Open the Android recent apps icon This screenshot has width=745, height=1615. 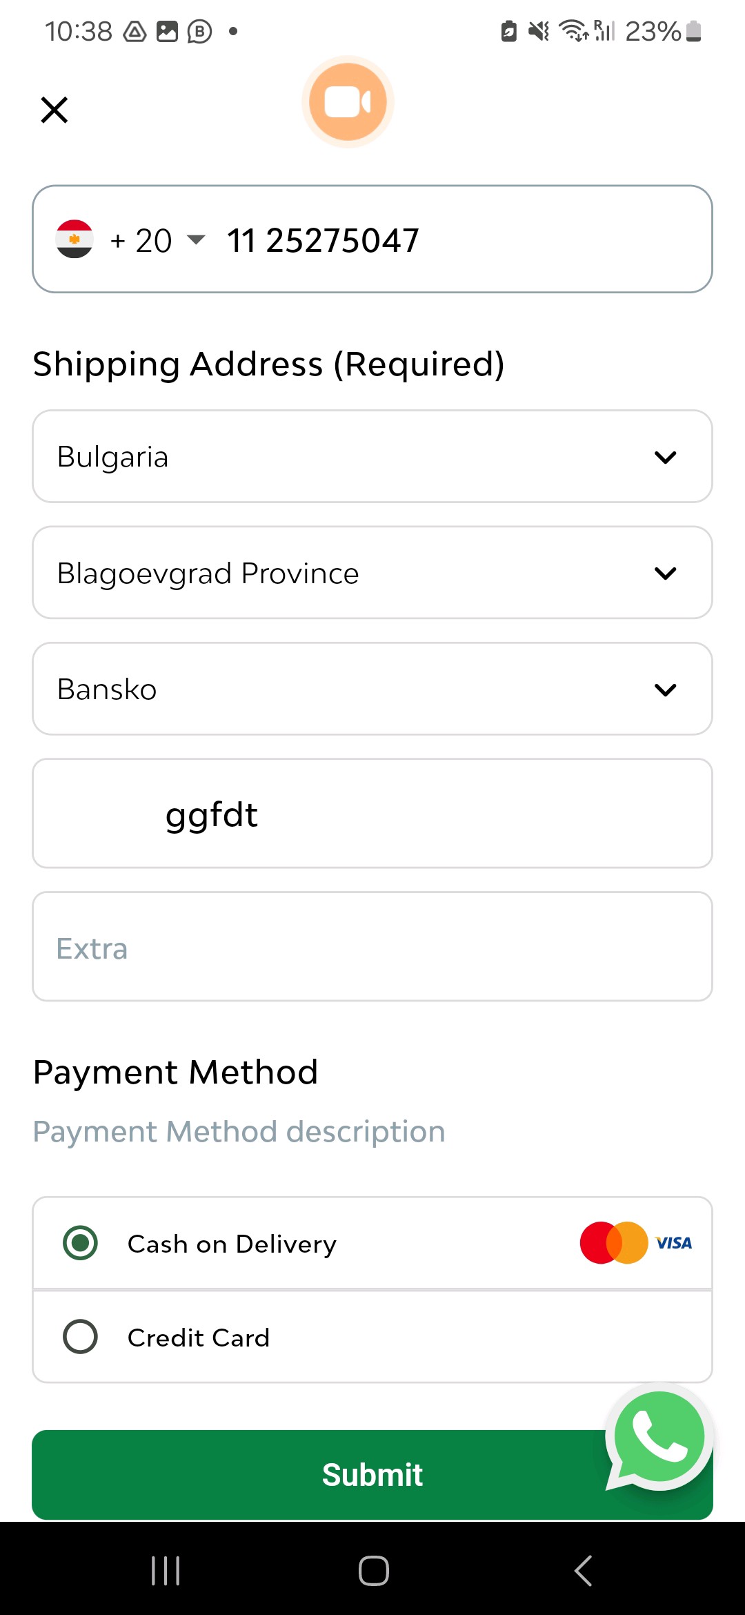pos(166,1571)
